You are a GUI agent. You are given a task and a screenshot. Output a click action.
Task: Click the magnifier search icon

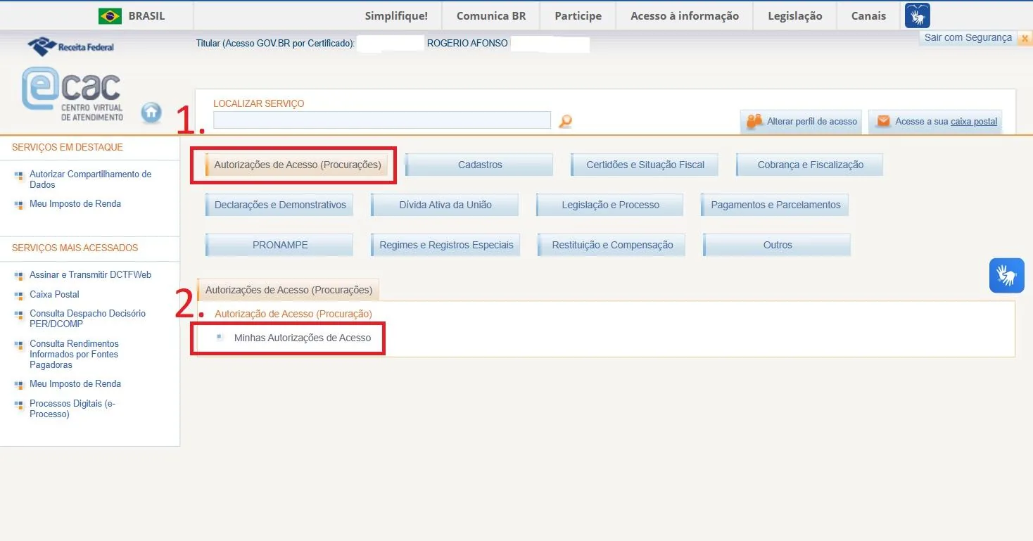pyautogui.click(x=565, y=121)
